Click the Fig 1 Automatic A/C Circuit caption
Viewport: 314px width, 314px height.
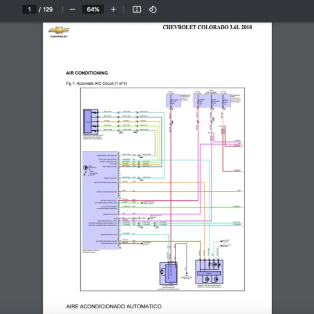[x=96, y=84]
